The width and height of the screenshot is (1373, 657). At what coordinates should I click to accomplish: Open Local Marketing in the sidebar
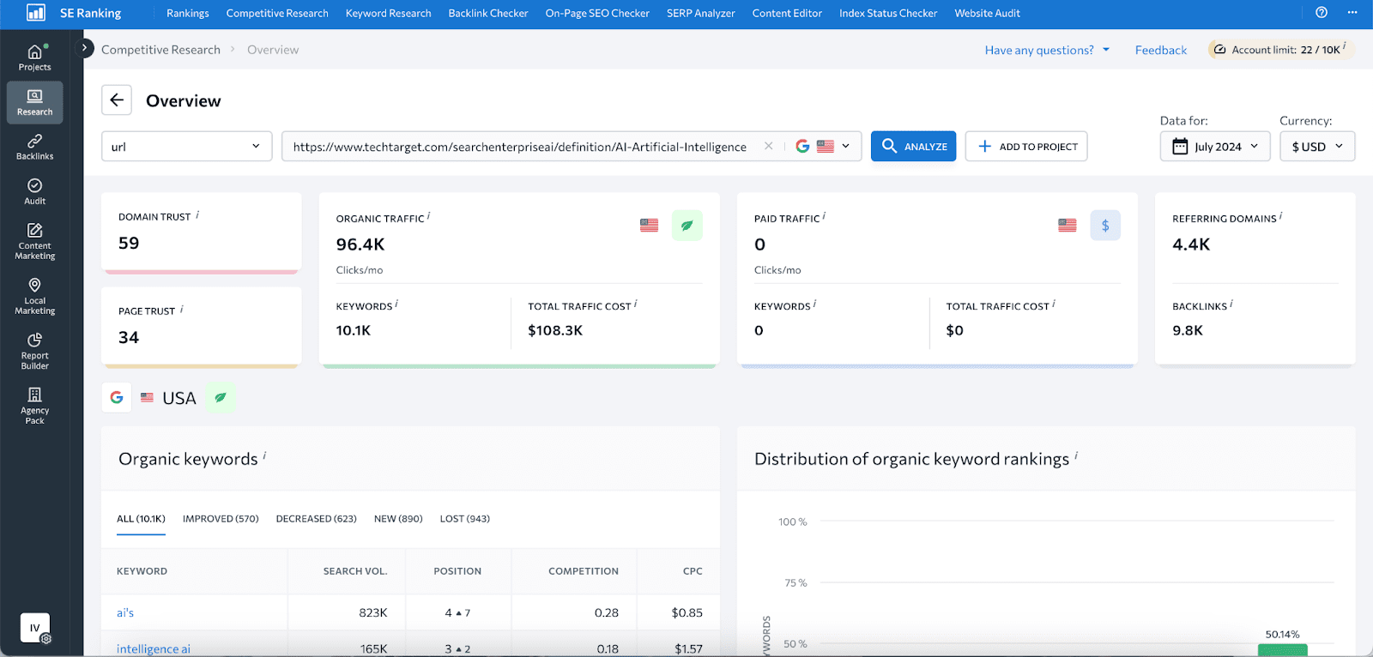tap(34, 296)
